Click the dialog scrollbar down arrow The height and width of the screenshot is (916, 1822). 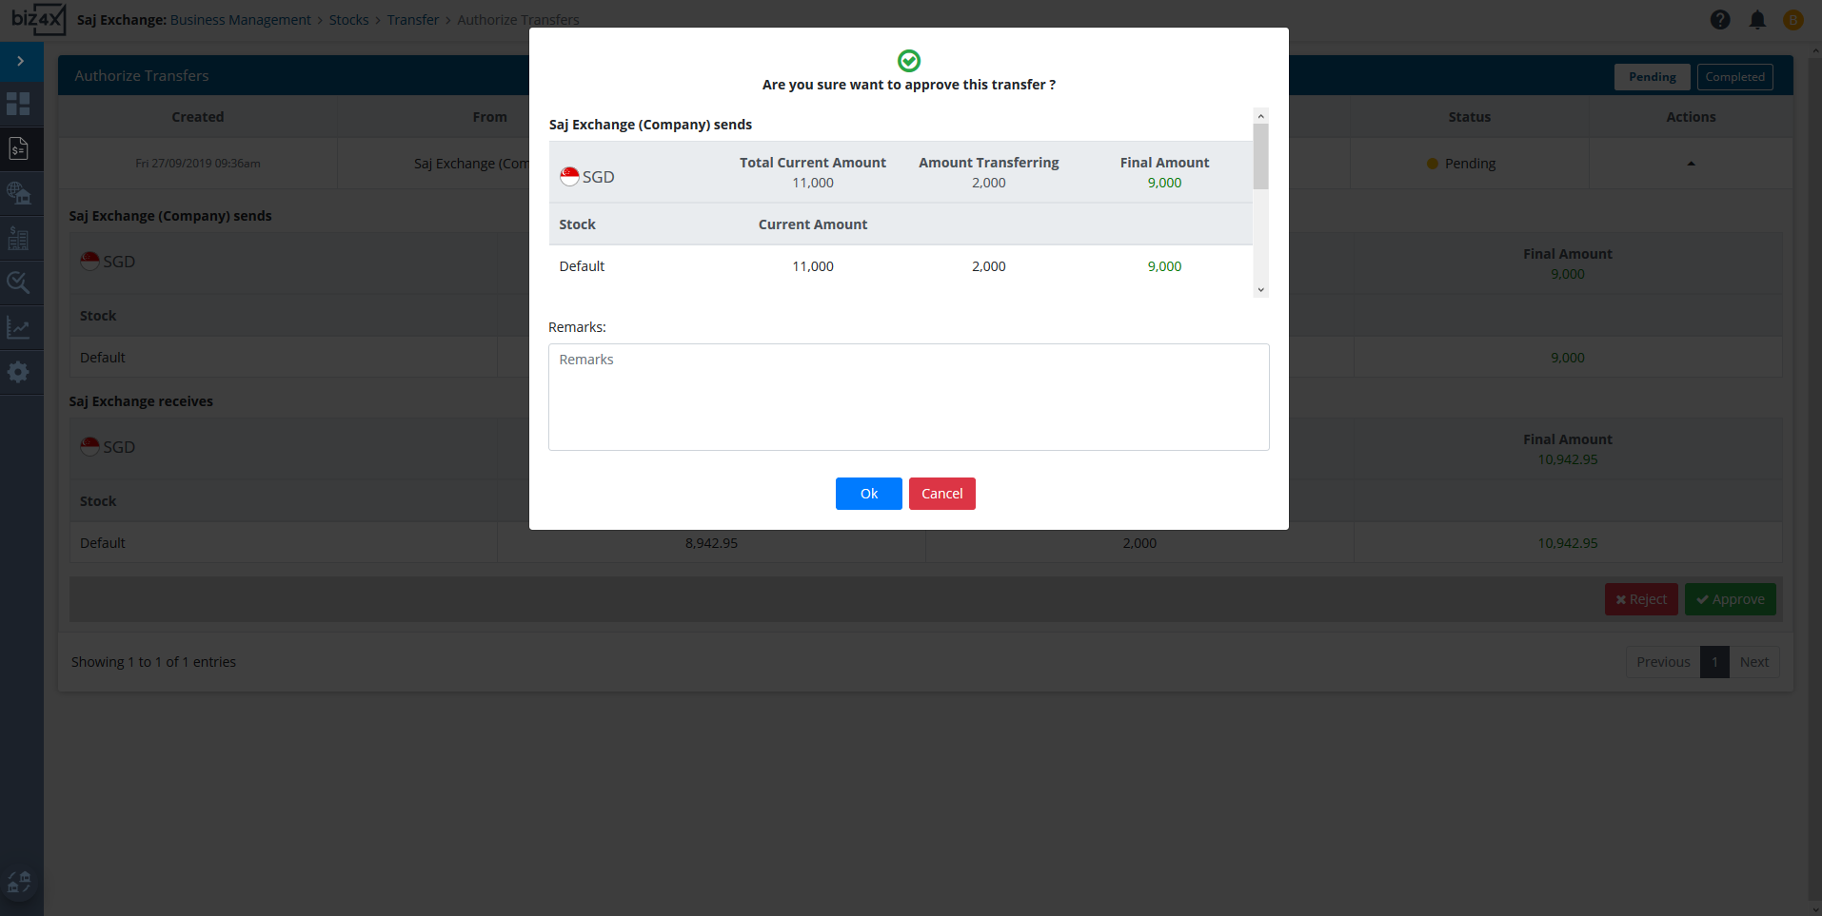tap(1261, 290)
